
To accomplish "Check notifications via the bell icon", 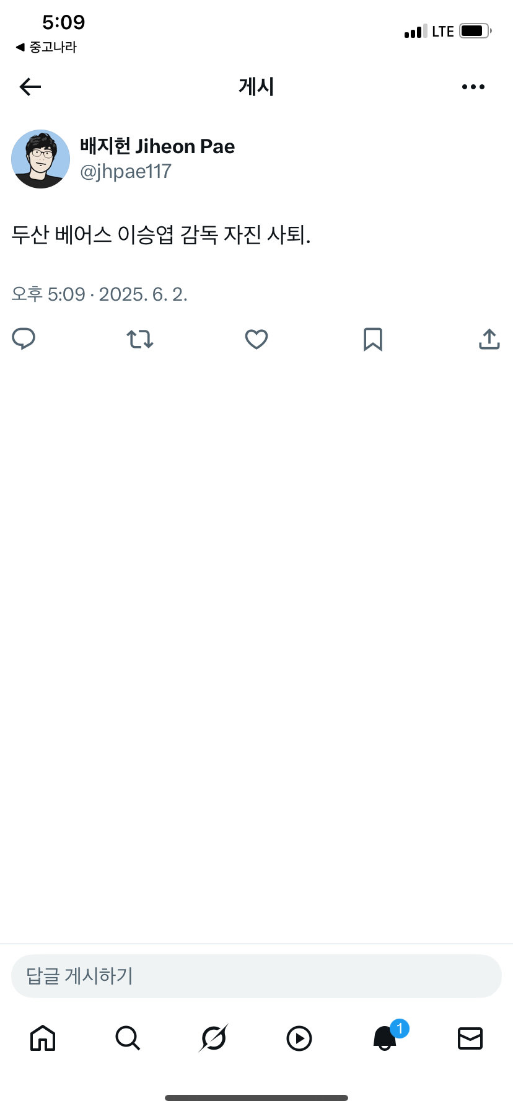I will pyautogui.click(x=385, y=1038).
